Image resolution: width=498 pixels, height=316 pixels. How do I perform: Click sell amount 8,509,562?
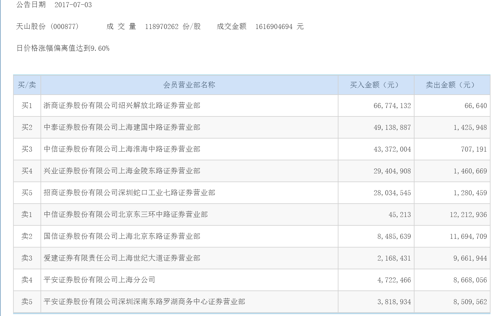[x=470, y=302]
